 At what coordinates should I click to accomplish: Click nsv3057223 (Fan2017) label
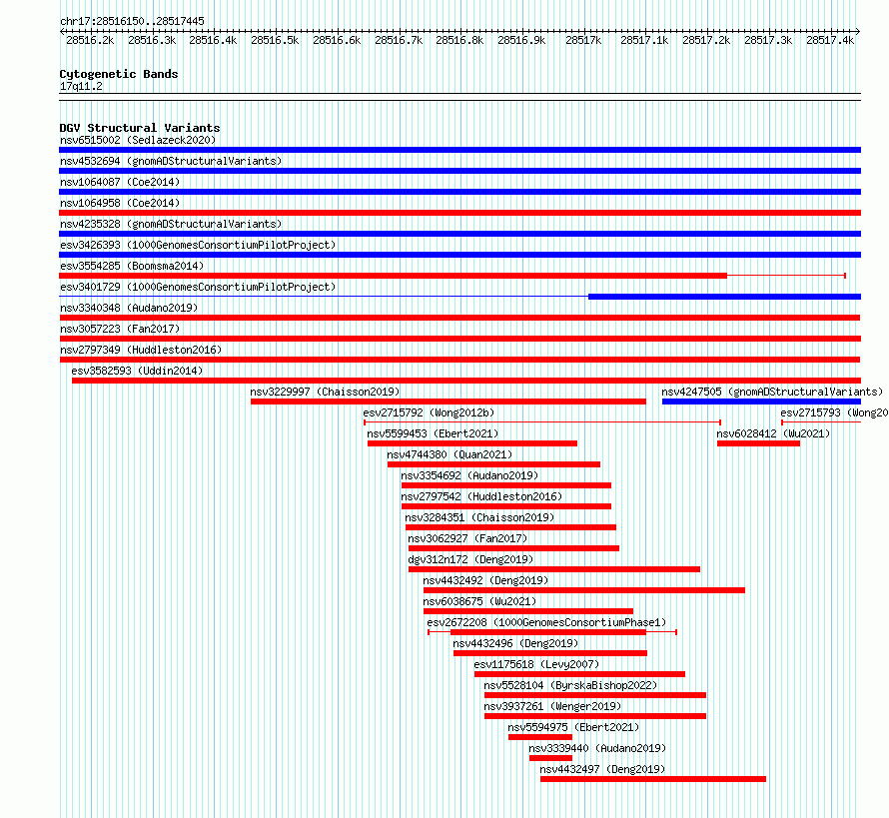pyautogui.click(x=120, y=329)
